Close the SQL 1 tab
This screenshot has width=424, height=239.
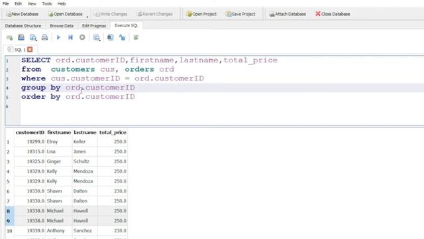coord(30,49)
